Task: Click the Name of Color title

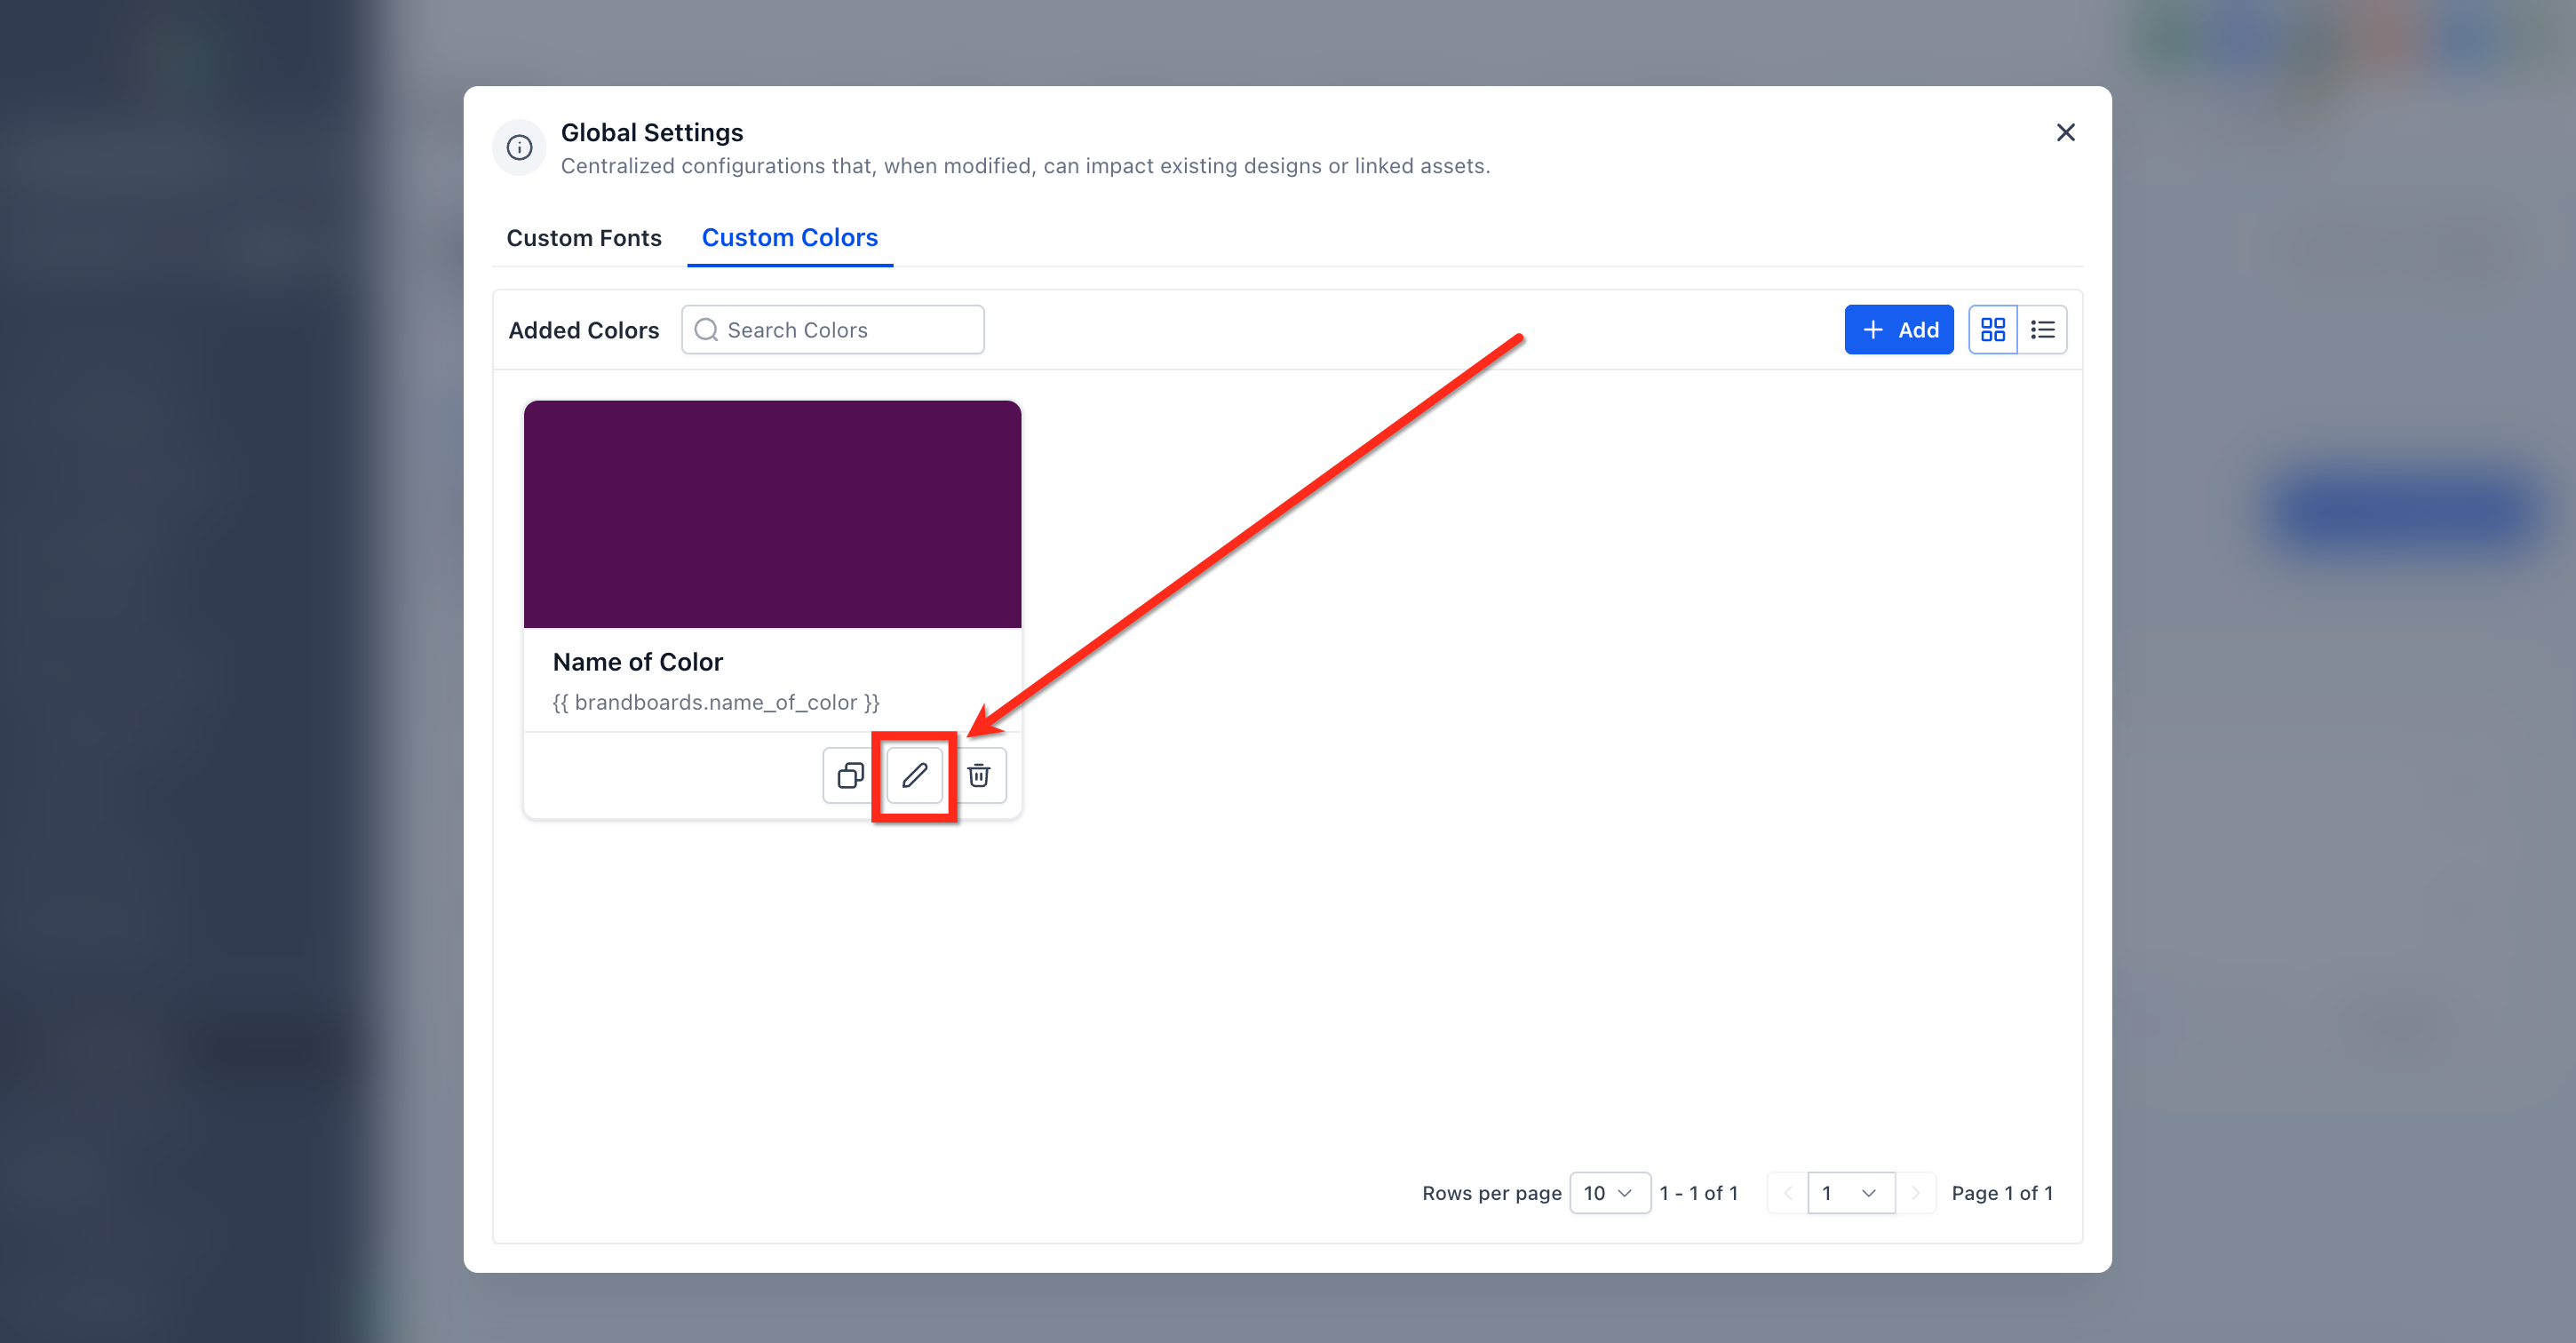Action: coord(638,662)
